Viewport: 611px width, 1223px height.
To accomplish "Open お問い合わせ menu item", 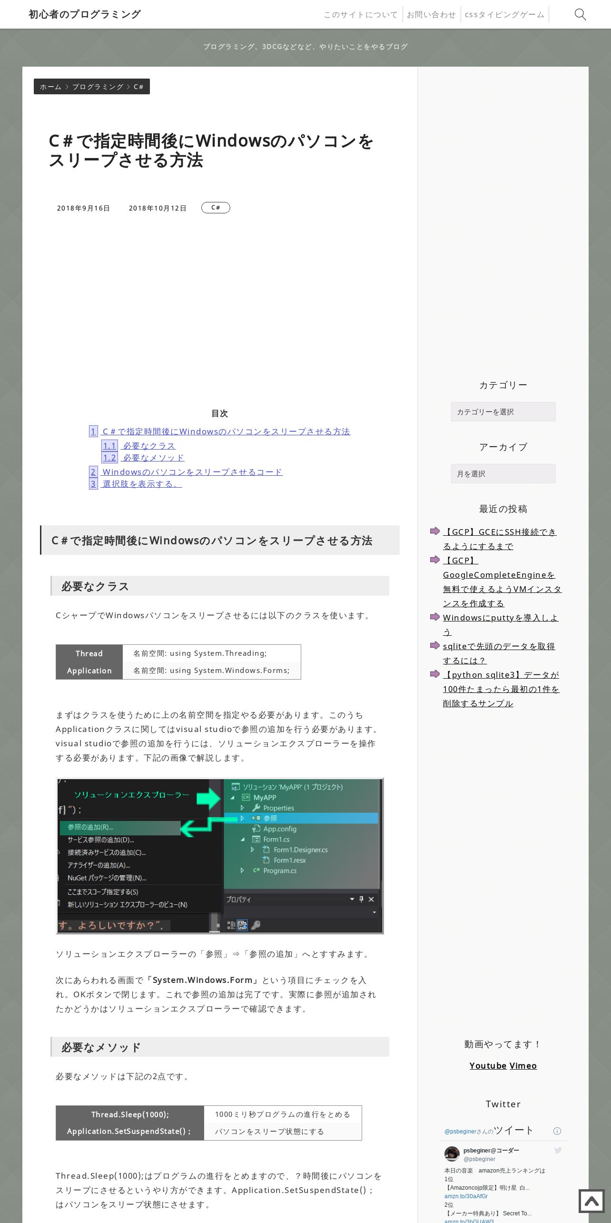I will point(431,14).
